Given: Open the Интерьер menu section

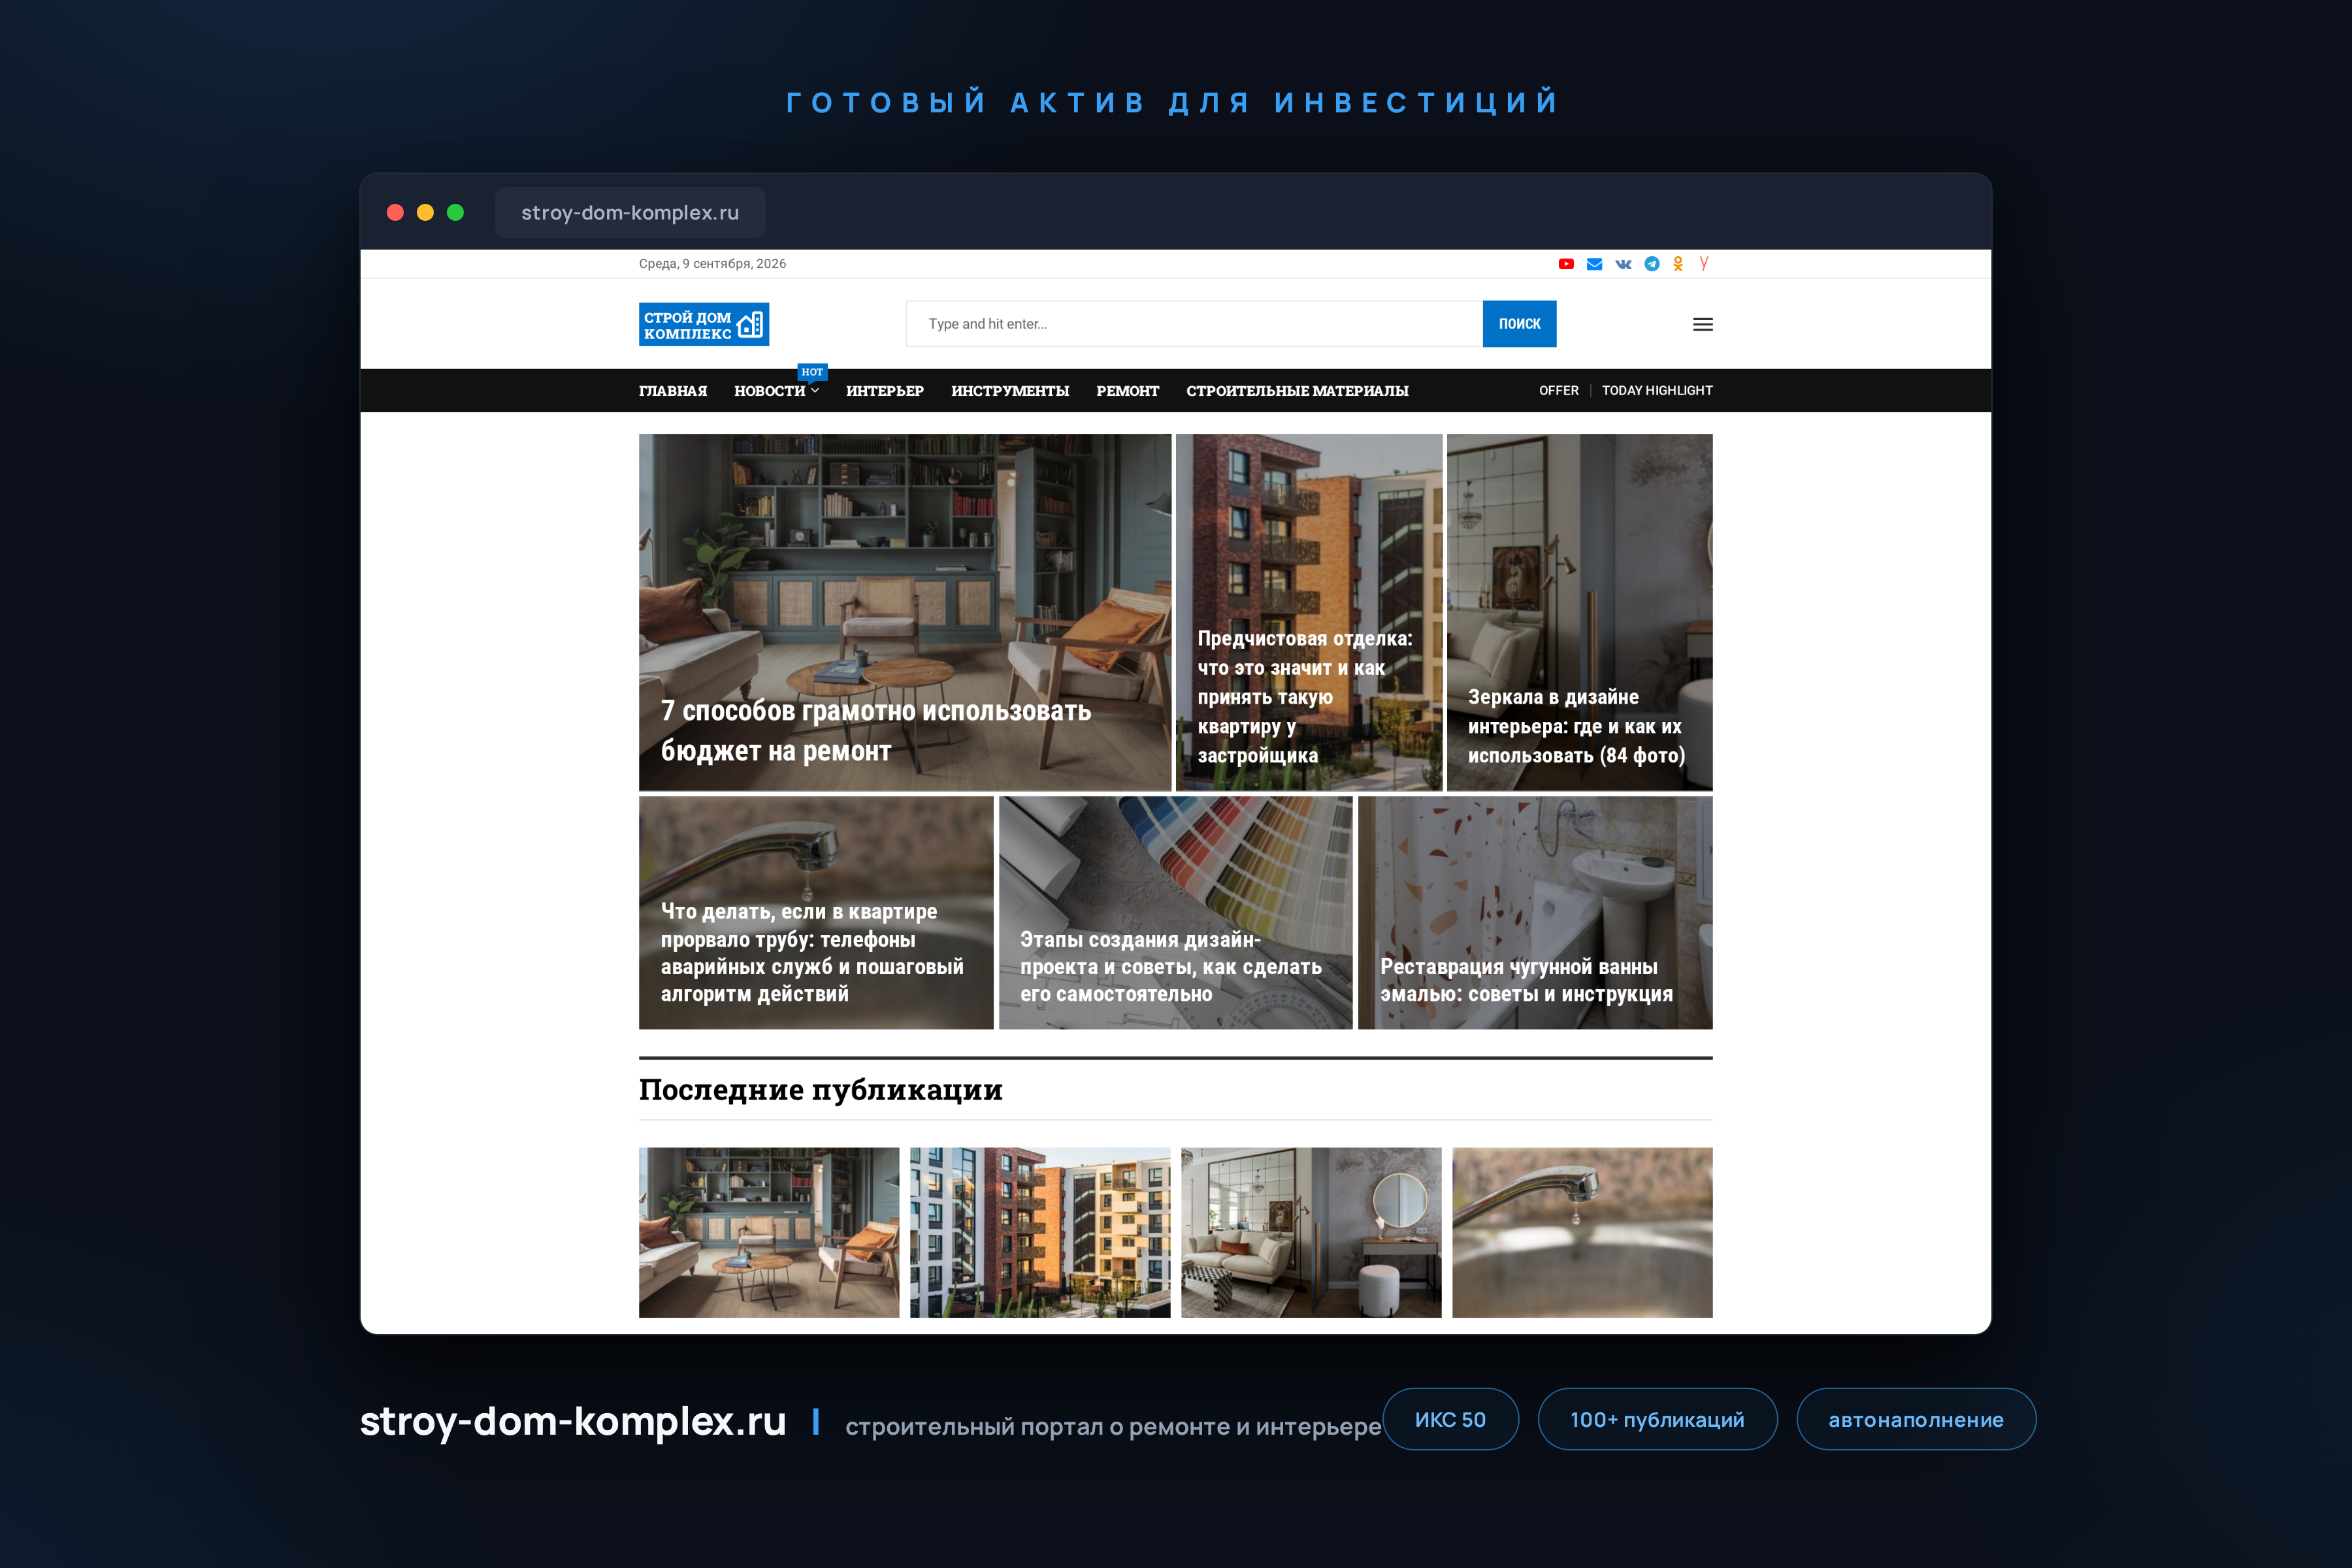Looking at the screenshot, I should tap(885, 391).
